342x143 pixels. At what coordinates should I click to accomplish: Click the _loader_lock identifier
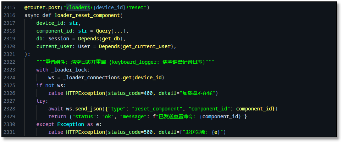pyautogui.click(x=69, y=70)
